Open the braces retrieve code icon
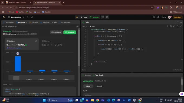The width and height of the screenshot is (184, 103). point(174,26)
